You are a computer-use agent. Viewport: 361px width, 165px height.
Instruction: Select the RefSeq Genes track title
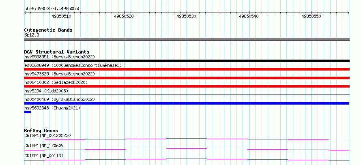point(41,131)
